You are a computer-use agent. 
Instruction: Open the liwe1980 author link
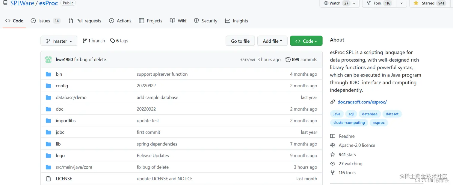64,59
